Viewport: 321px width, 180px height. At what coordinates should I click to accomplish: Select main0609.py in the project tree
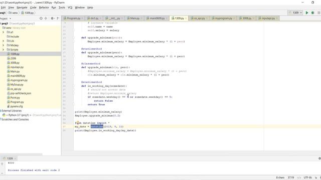(18, 75)
